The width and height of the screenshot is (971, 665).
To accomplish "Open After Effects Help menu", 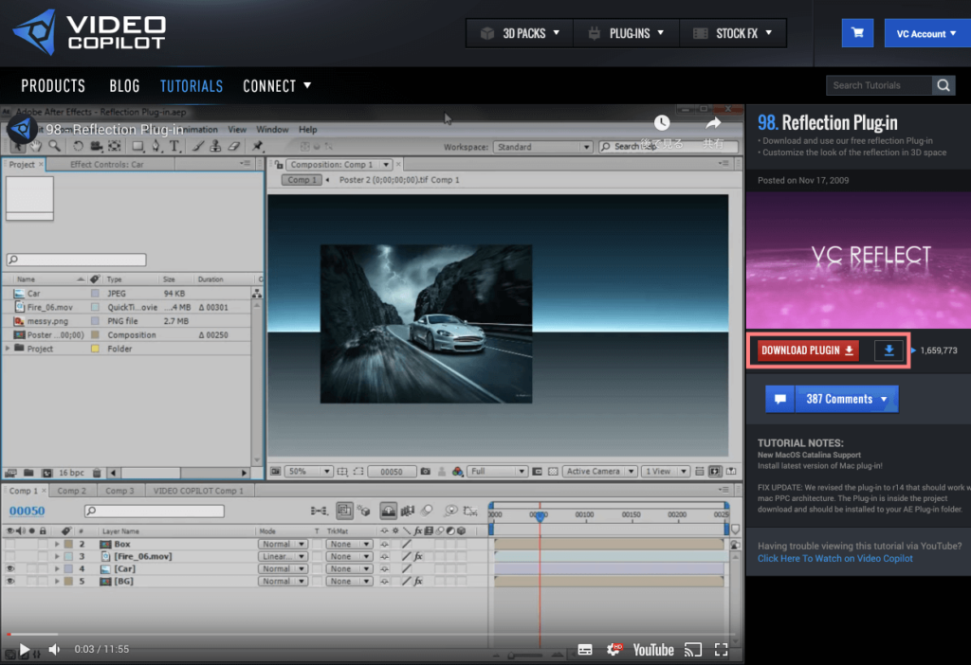I will pyautogui.click(x=308, y=129).
